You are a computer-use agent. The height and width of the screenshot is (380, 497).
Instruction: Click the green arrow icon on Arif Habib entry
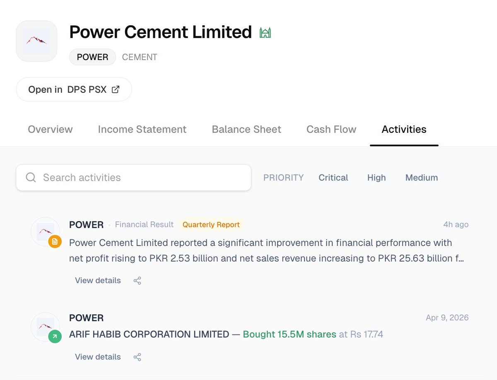(55, 337)
